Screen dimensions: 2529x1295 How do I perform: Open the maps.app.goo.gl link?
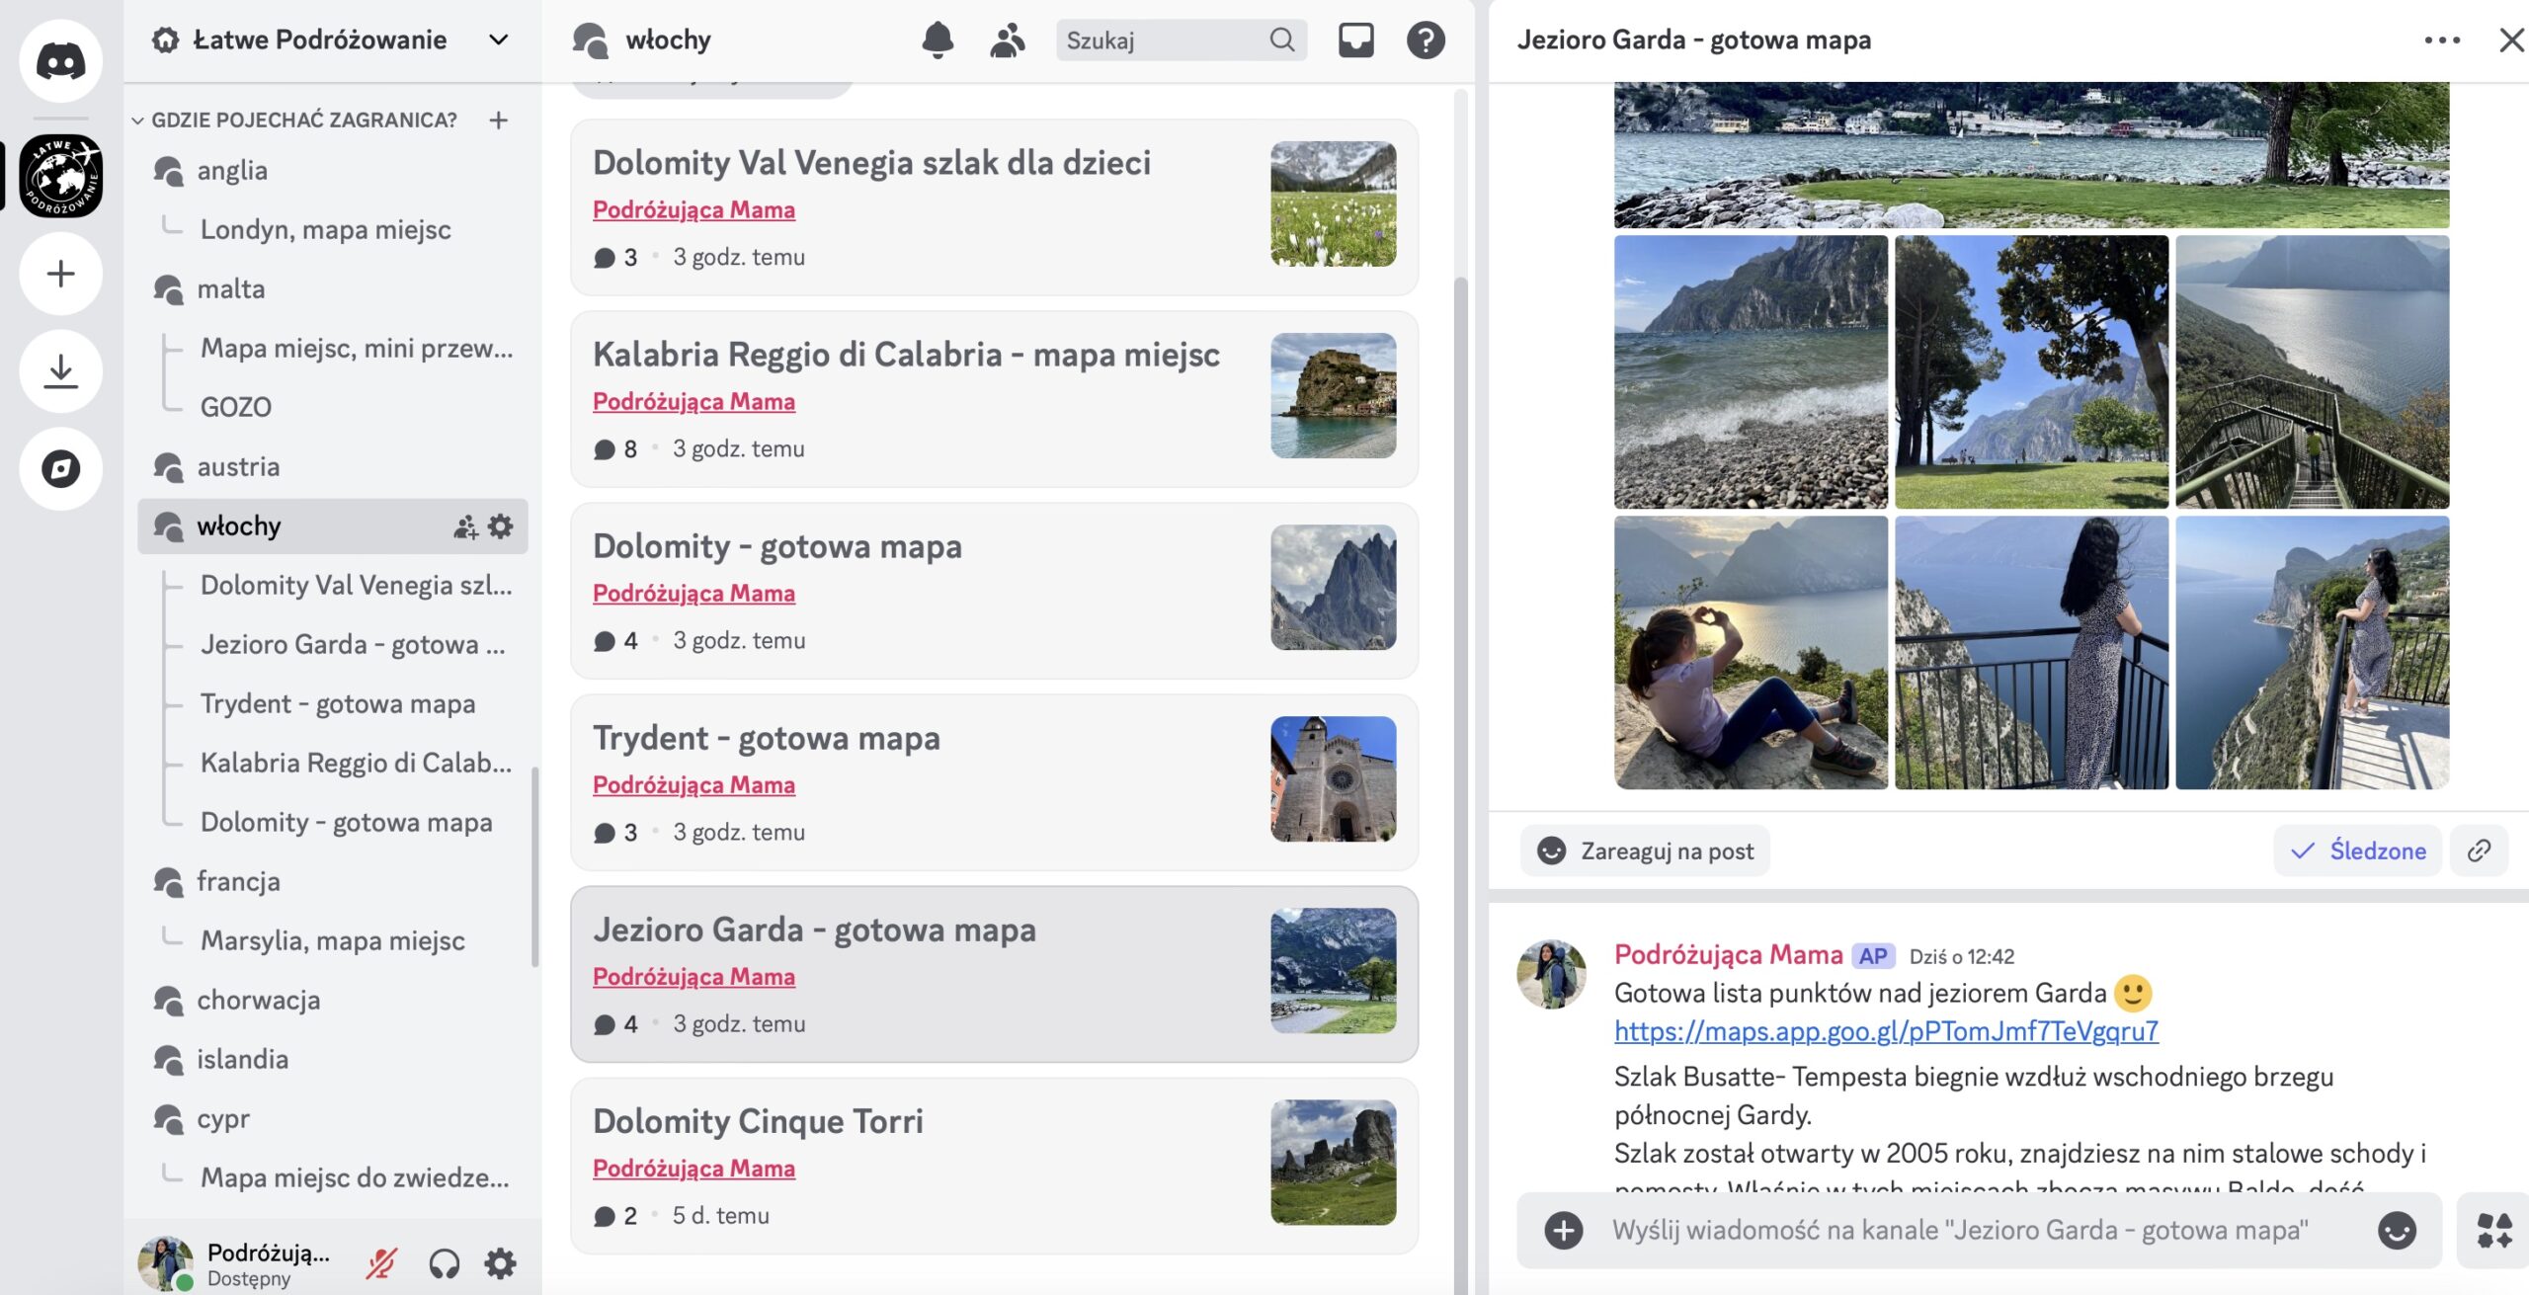(1886, 1031)
